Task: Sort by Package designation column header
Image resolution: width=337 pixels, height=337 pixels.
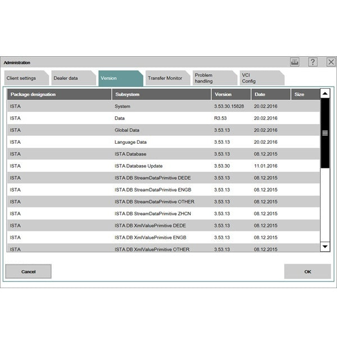Action: (x=60, y=94)
